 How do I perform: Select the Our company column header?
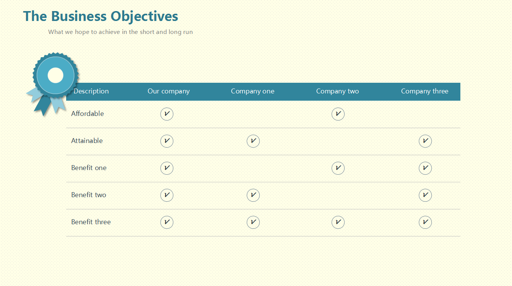(x=169, y=91)
